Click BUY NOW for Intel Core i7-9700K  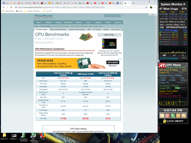(x=65, y=78)
